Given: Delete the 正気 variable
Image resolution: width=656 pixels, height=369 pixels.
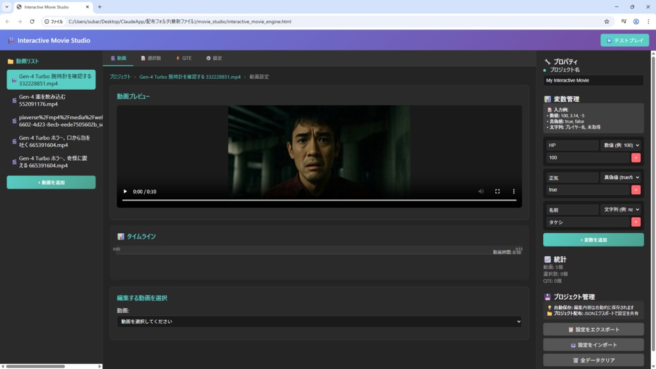Looking at the screenshot, I should (636, 190).
